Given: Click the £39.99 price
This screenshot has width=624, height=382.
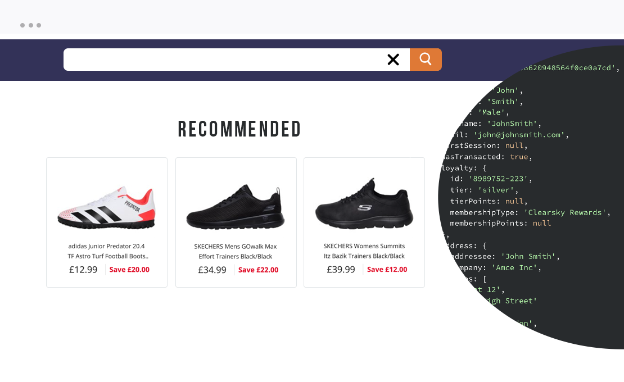Looking at the screenshot, I should (x=341, y=270).
